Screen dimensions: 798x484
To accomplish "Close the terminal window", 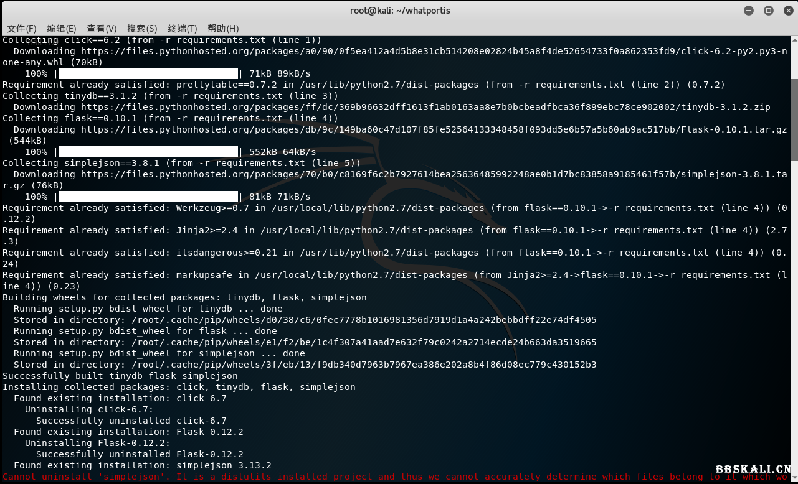I will [x=787, y=11].
